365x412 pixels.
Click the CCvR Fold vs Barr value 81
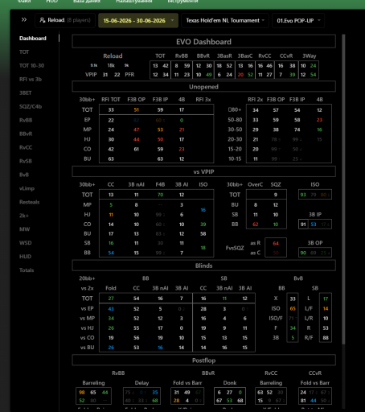point(303,401)
